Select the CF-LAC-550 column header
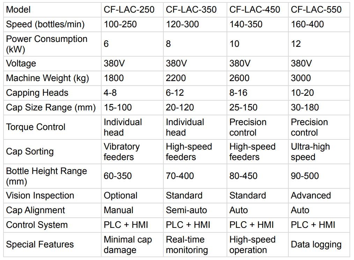Viewport: 354px width, 260px height. 316,10
